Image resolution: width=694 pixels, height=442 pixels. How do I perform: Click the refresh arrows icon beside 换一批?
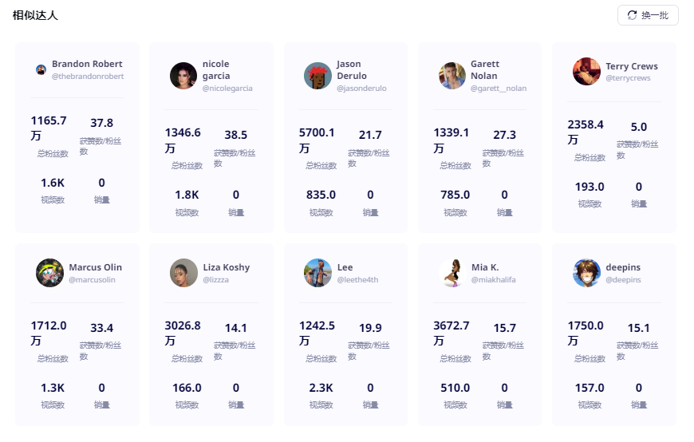632,15
